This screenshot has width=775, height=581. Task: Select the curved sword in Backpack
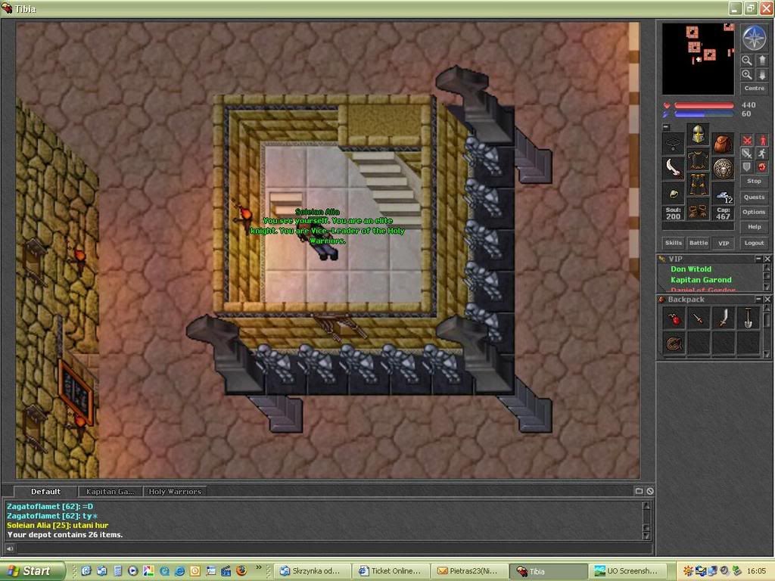click(723, 318)
